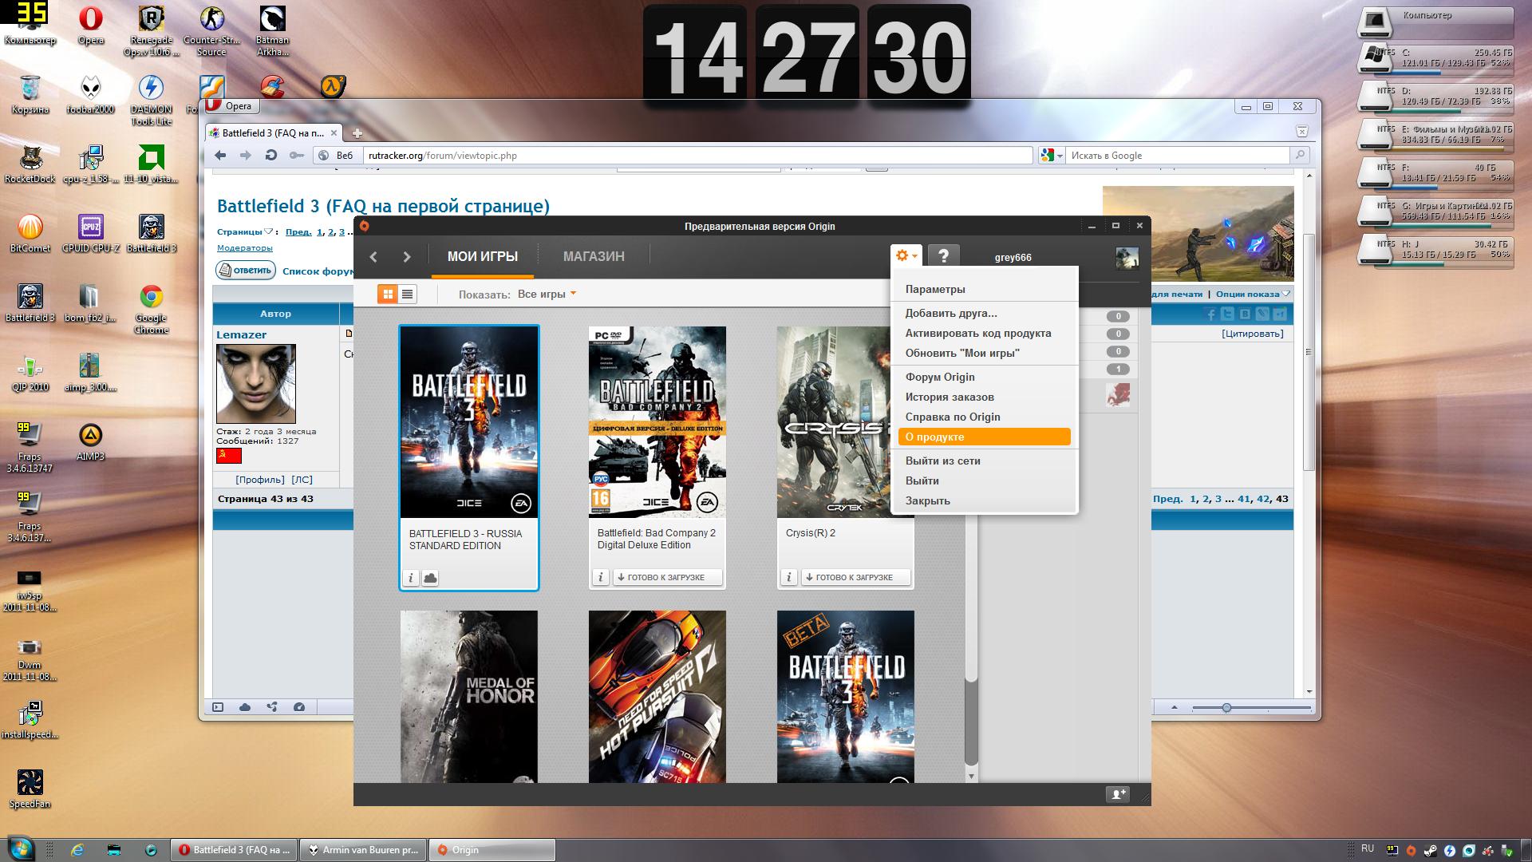This screenshot has width=1532, height=862.
Task: Switch Origin library to list view
Action: click(407, 295)
